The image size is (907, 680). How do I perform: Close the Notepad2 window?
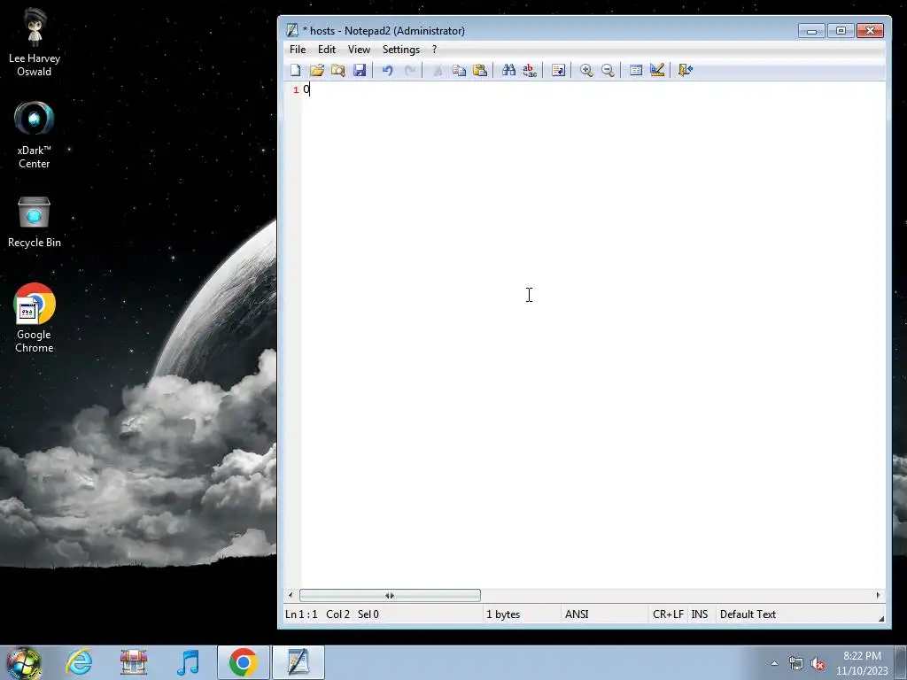(x=870, y=31)
